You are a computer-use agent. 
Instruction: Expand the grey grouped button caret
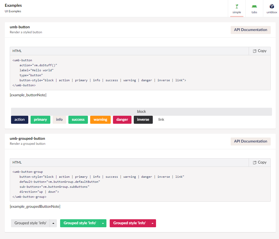(53, 223)
